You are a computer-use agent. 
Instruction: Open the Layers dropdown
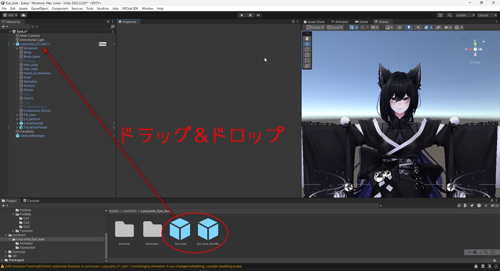tap(465, 15)
